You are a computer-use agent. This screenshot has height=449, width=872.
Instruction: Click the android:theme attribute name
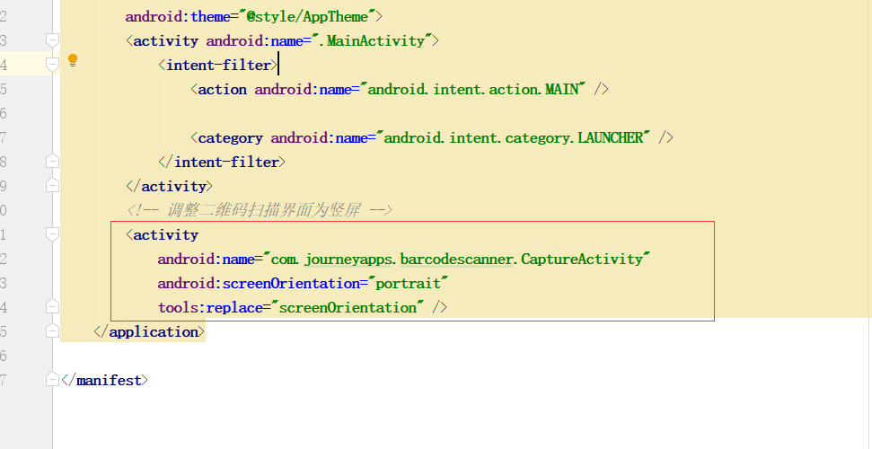[x=178, y=17]
